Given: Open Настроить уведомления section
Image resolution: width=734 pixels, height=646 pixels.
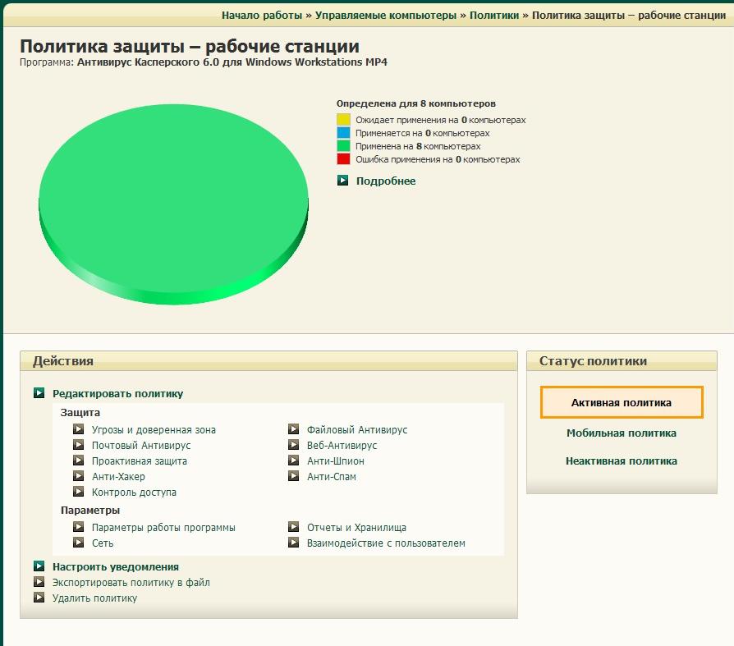Looking at the screenshot, I should (115, 566).
